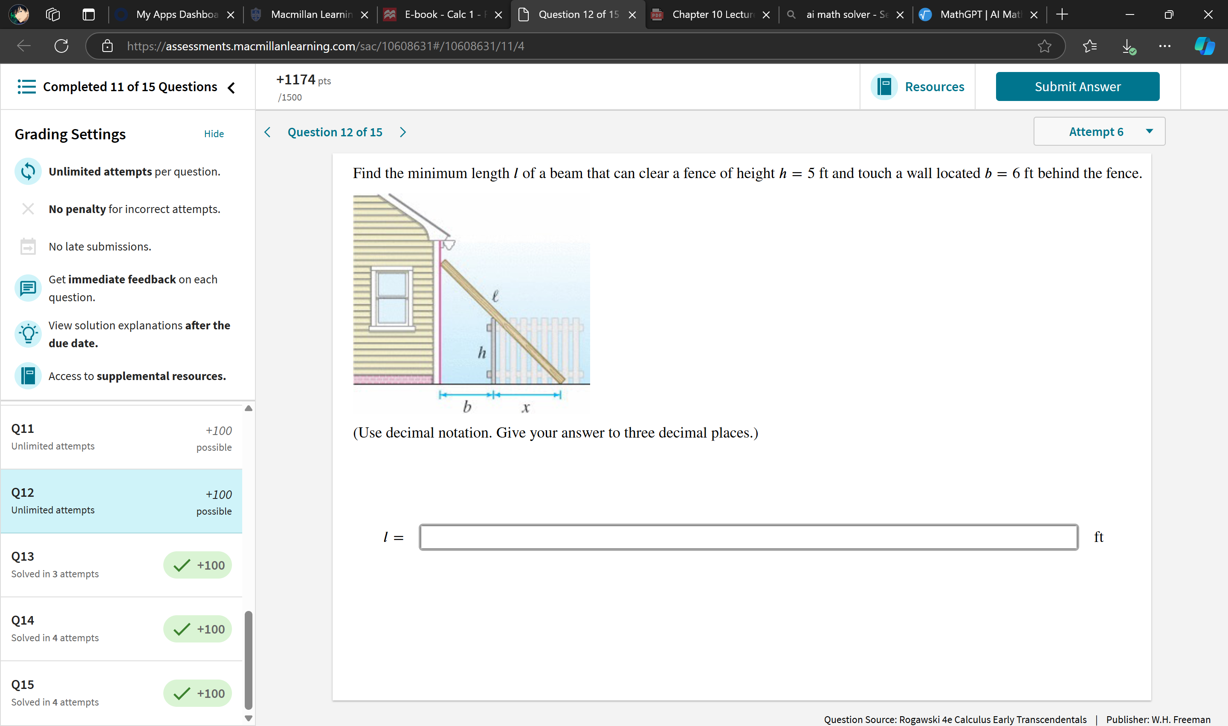Click the Resources book icon

coord(884,86)
